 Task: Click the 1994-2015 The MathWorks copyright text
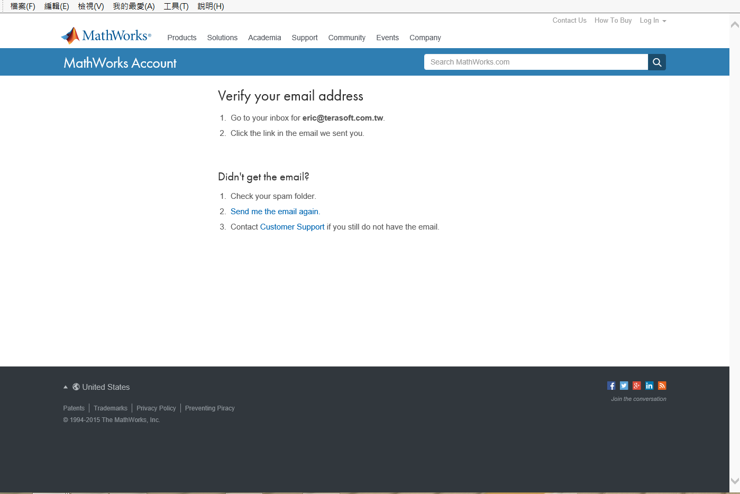tap(112, 420)
